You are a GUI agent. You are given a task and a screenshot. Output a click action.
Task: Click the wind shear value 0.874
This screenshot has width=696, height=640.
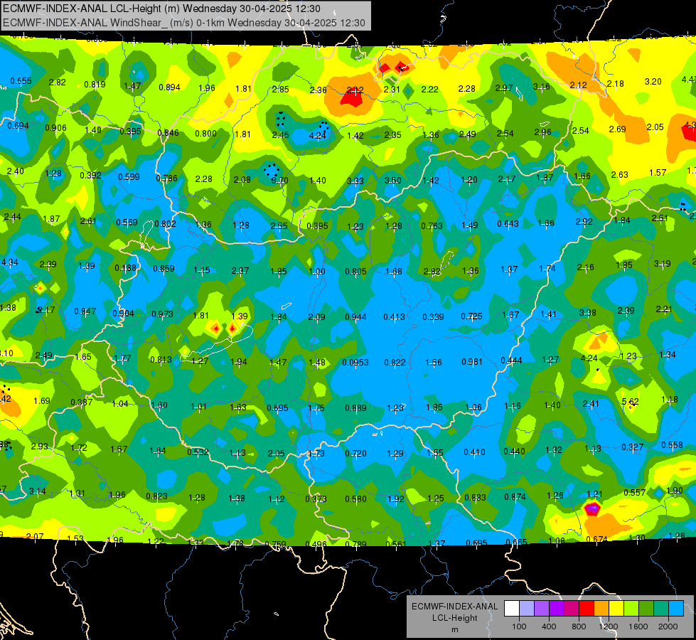click(x=515, y=496)
